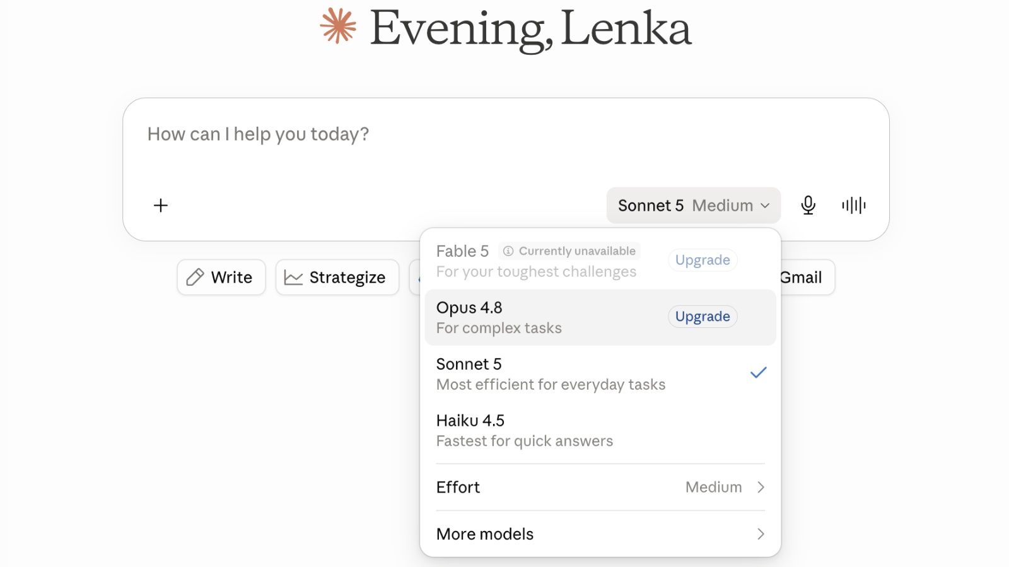Open the More models menu entry
The height and width of the screenshot is (567, 1009).
click(x=600, y=534)
